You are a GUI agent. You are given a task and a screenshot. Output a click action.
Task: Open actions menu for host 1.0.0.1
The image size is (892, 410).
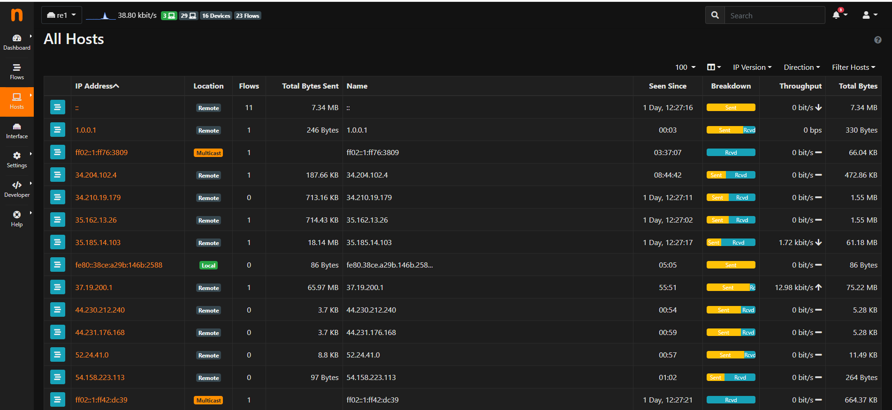(57, 130)
